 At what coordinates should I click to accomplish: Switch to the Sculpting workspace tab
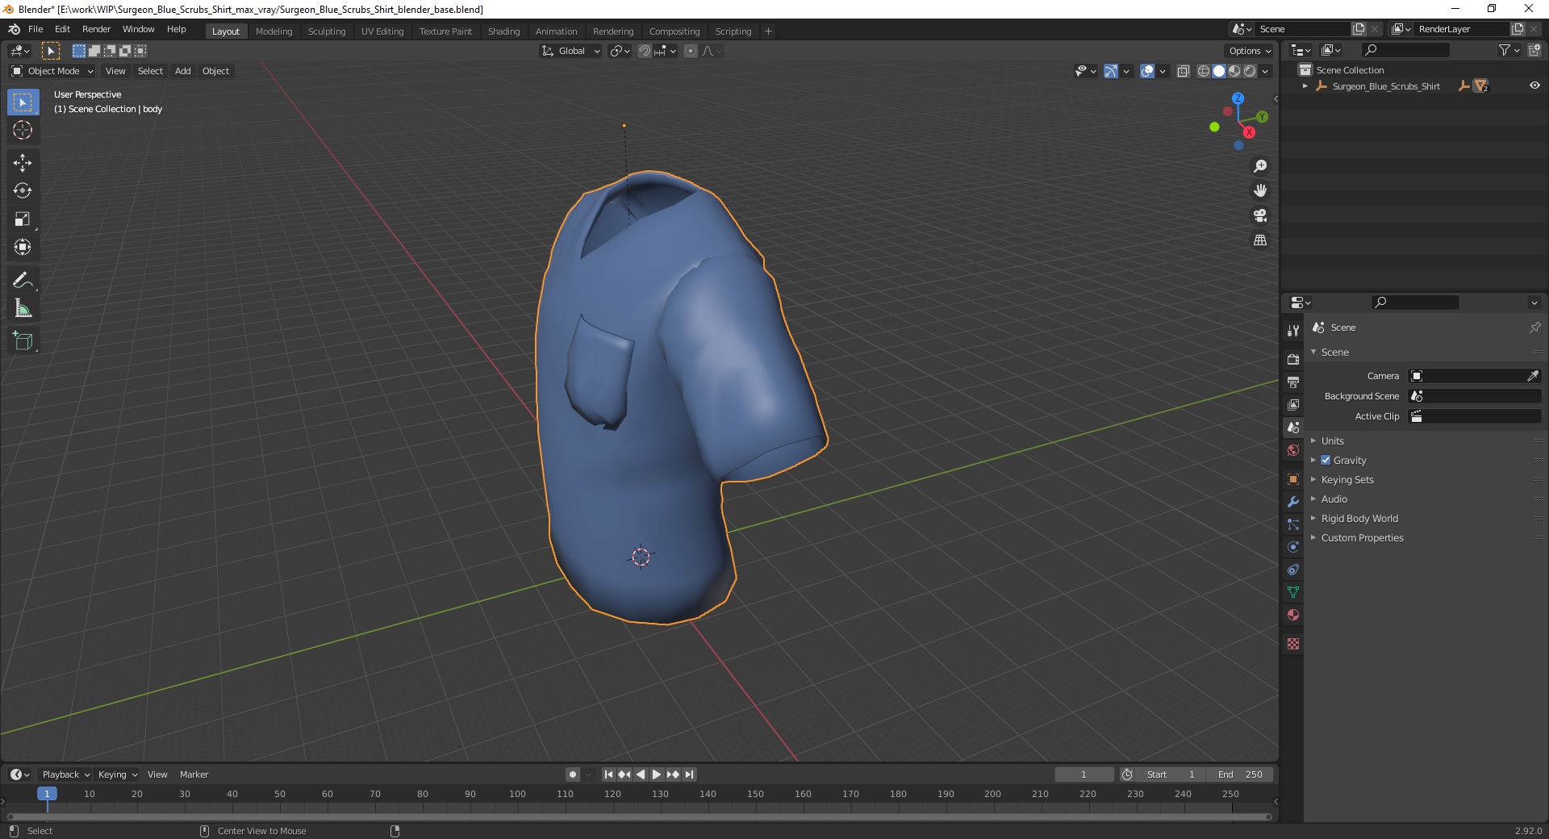326,31
